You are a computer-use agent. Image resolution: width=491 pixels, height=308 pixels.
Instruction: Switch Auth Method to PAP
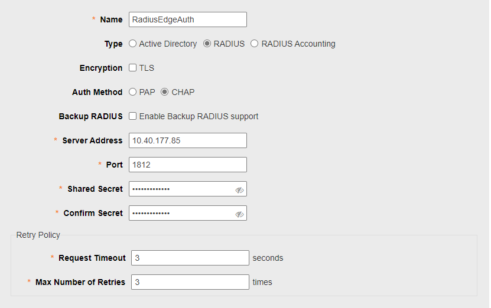[x=132, y=92]
